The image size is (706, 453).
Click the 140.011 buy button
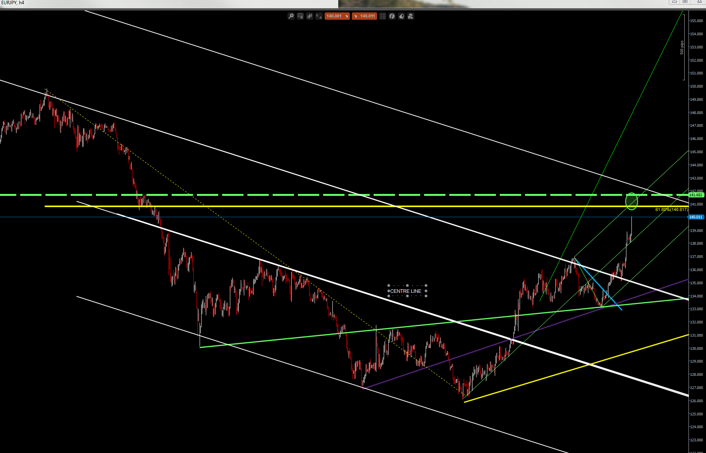click(364, 16)
